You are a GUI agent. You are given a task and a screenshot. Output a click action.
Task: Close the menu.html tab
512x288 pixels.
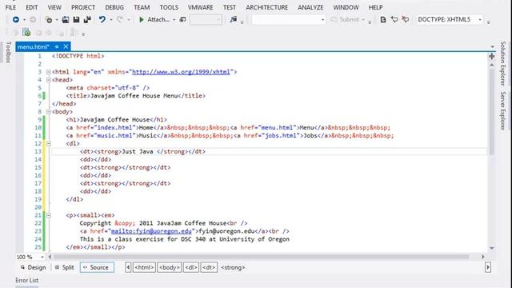click(66, 46)
